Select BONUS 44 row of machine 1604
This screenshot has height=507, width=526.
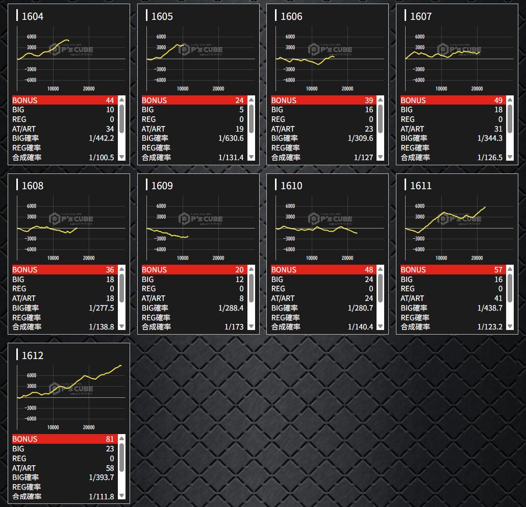pyautogui.click(x=65, y=100)
